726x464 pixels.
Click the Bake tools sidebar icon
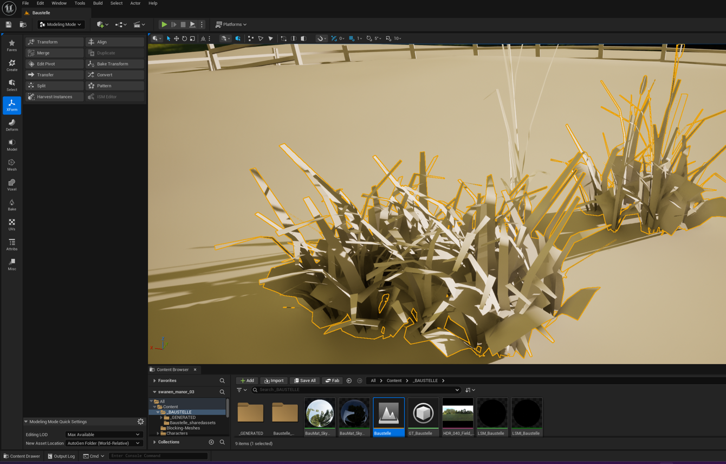[x=12, y=204]
